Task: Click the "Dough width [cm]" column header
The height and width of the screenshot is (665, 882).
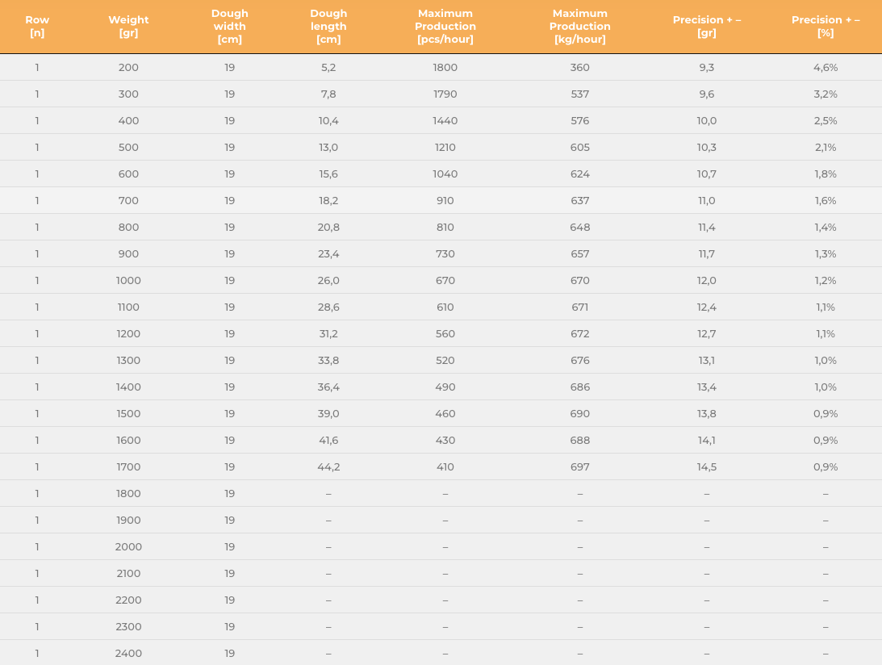Action: click(x=229, y=27)
